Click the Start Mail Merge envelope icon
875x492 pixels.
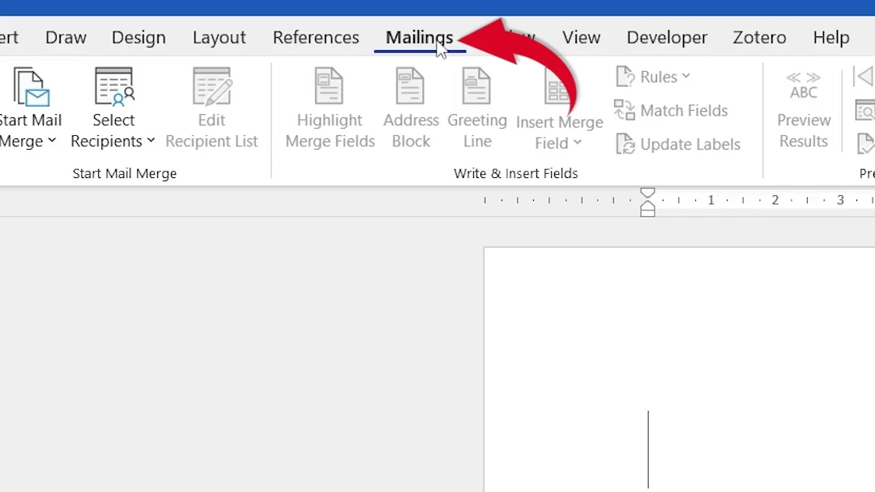[x=32, y=87]
